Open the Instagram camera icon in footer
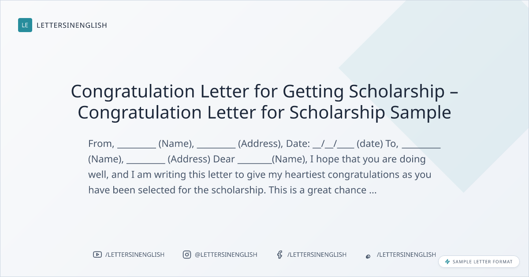The image size is (529, 277). coord(187,255)
